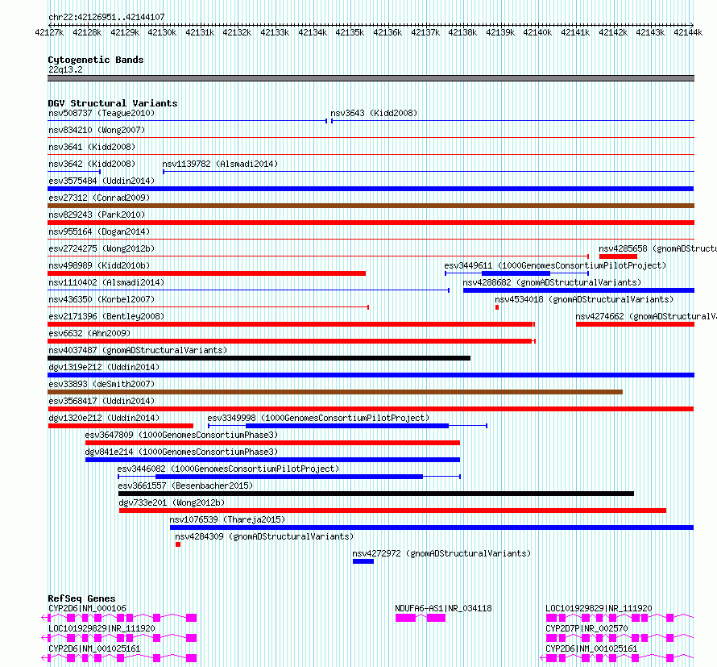Click the red nsv498989 variant bar
This screenshot has height=667, width=717.
207,273
